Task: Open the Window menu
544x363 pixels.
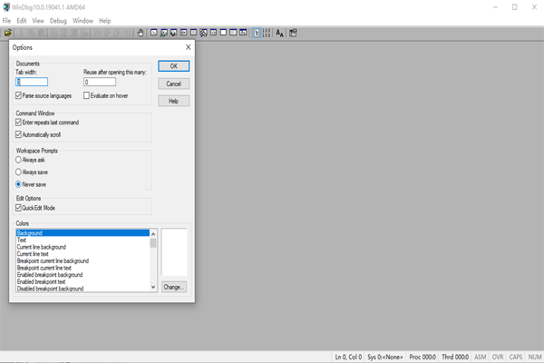Action: [83, 21]
